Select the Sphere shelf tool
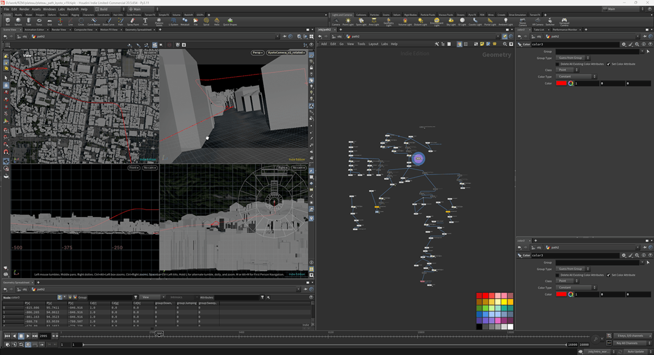The width and height of the screenshot is (654, 355). [18, 21]
